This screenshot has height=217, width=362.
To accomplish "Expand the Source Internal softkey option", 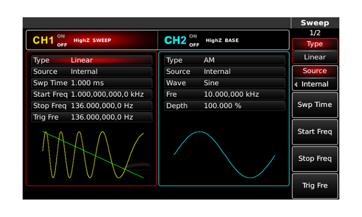I will click(314, 78).
